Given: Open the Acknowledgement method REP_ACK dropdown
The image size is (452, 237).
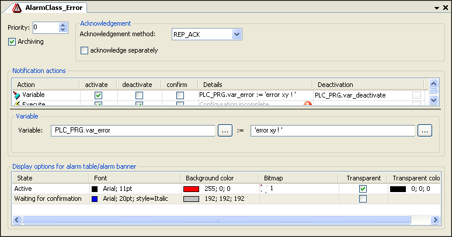Looking at the screenshot, I should tap(237, 34).
